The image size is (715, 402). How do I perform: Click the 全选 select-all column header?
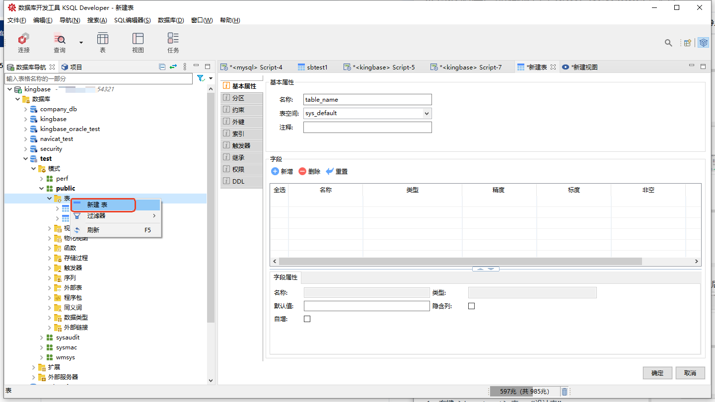point(279,190)
